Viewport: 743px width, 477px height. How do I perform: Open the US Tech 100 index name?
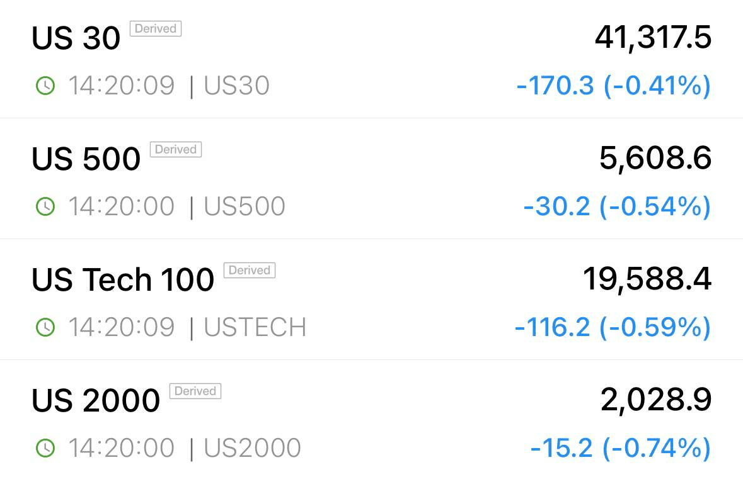coord(123,279)
